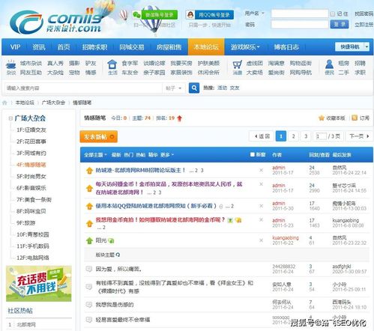Toggle the 新窗 new window checkbox
This screenshot has width=374, height=331.
tap(253, 155)
